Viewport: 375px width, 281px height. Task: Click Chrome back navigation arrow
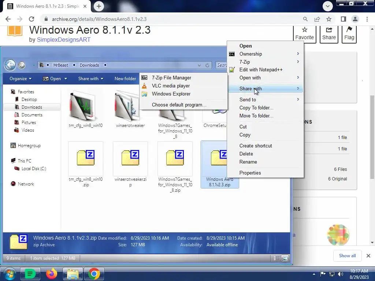pos(8,19)
